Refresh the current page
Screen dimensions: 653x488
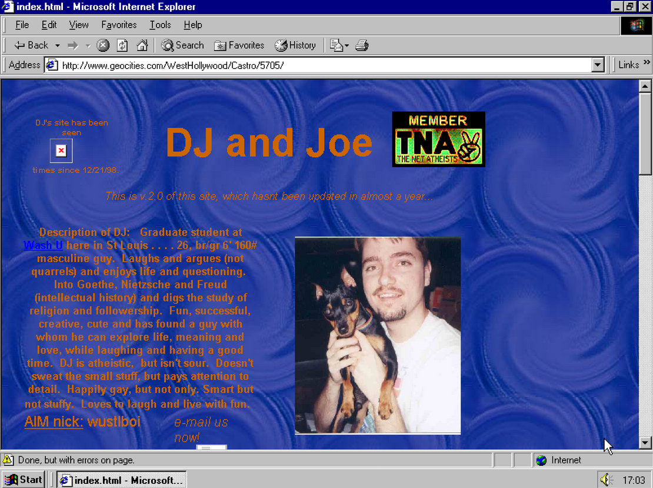(122, 45)
